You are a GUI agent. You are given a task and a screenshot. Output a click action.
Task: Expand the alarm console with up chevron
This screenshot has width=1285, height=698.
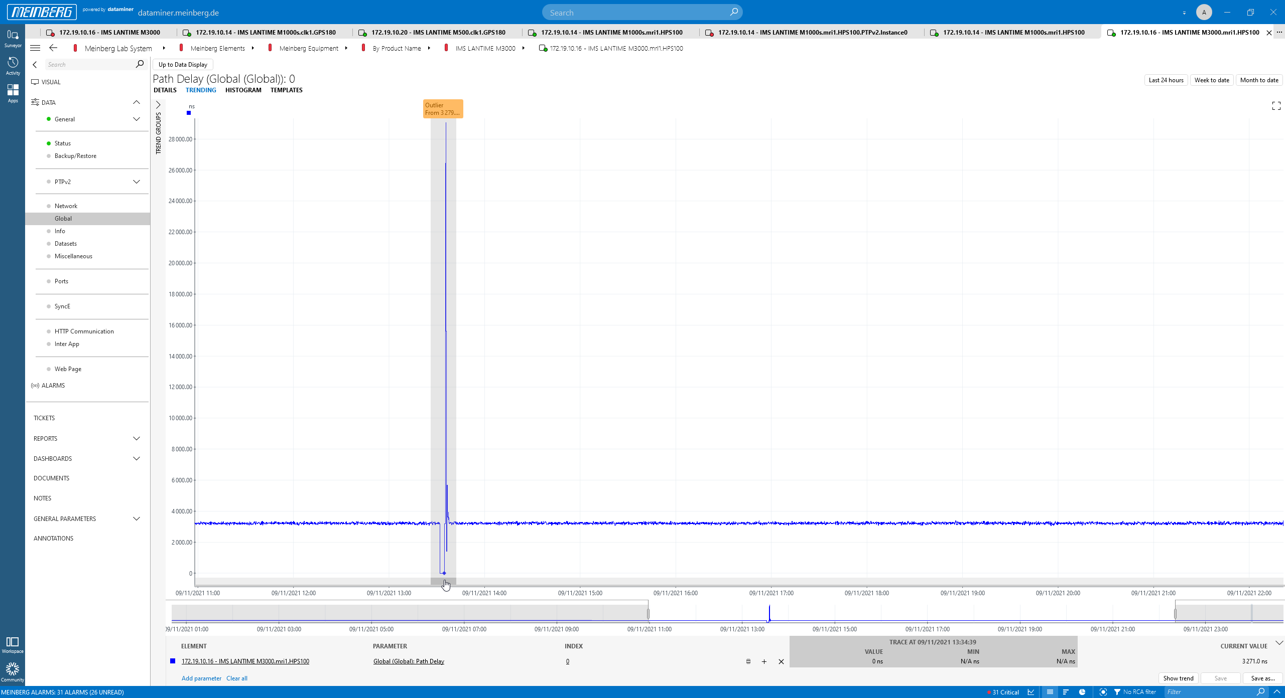click(1277, 692)
